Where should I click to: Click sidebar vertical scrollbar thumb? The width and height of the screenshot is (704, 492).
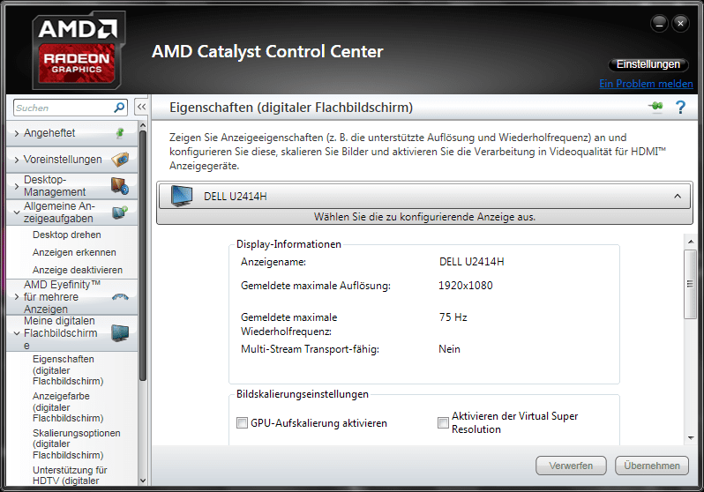(143, 256)
